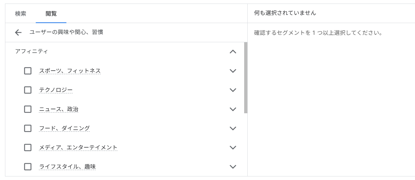Click the category list vertical scrollbar
Viewport: 415px width, 180px height.
pyautogui.click(x=246, y=78)
